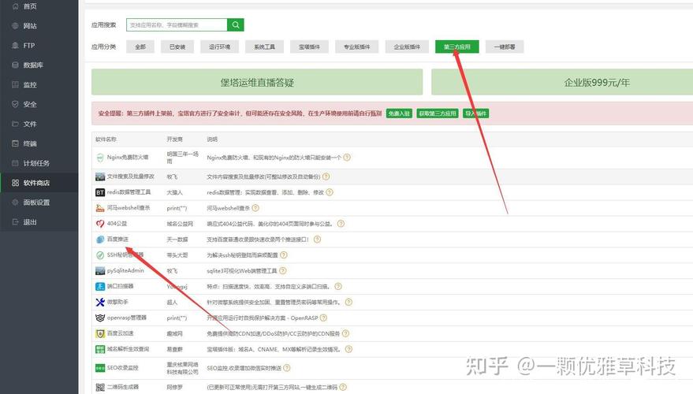693x394 pixels.
Task: Click the 导入插件 button
Action: click(x=475, y=113)
